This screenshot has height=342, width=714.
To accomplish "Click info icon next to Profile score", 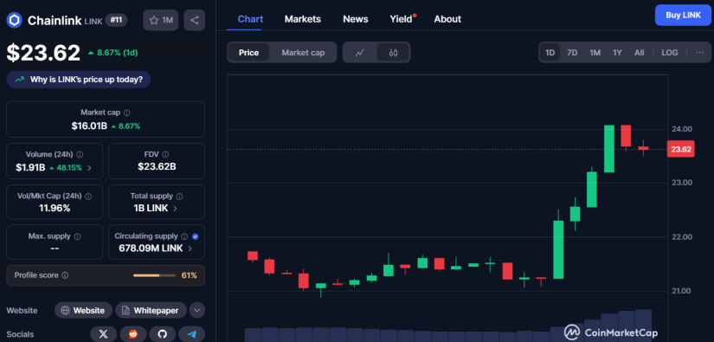I will tap(65, 275).
